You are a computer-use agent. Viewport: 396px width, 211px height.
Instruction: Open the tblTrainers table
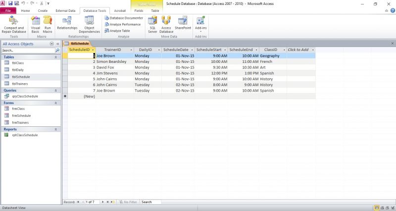pos(19,84)
